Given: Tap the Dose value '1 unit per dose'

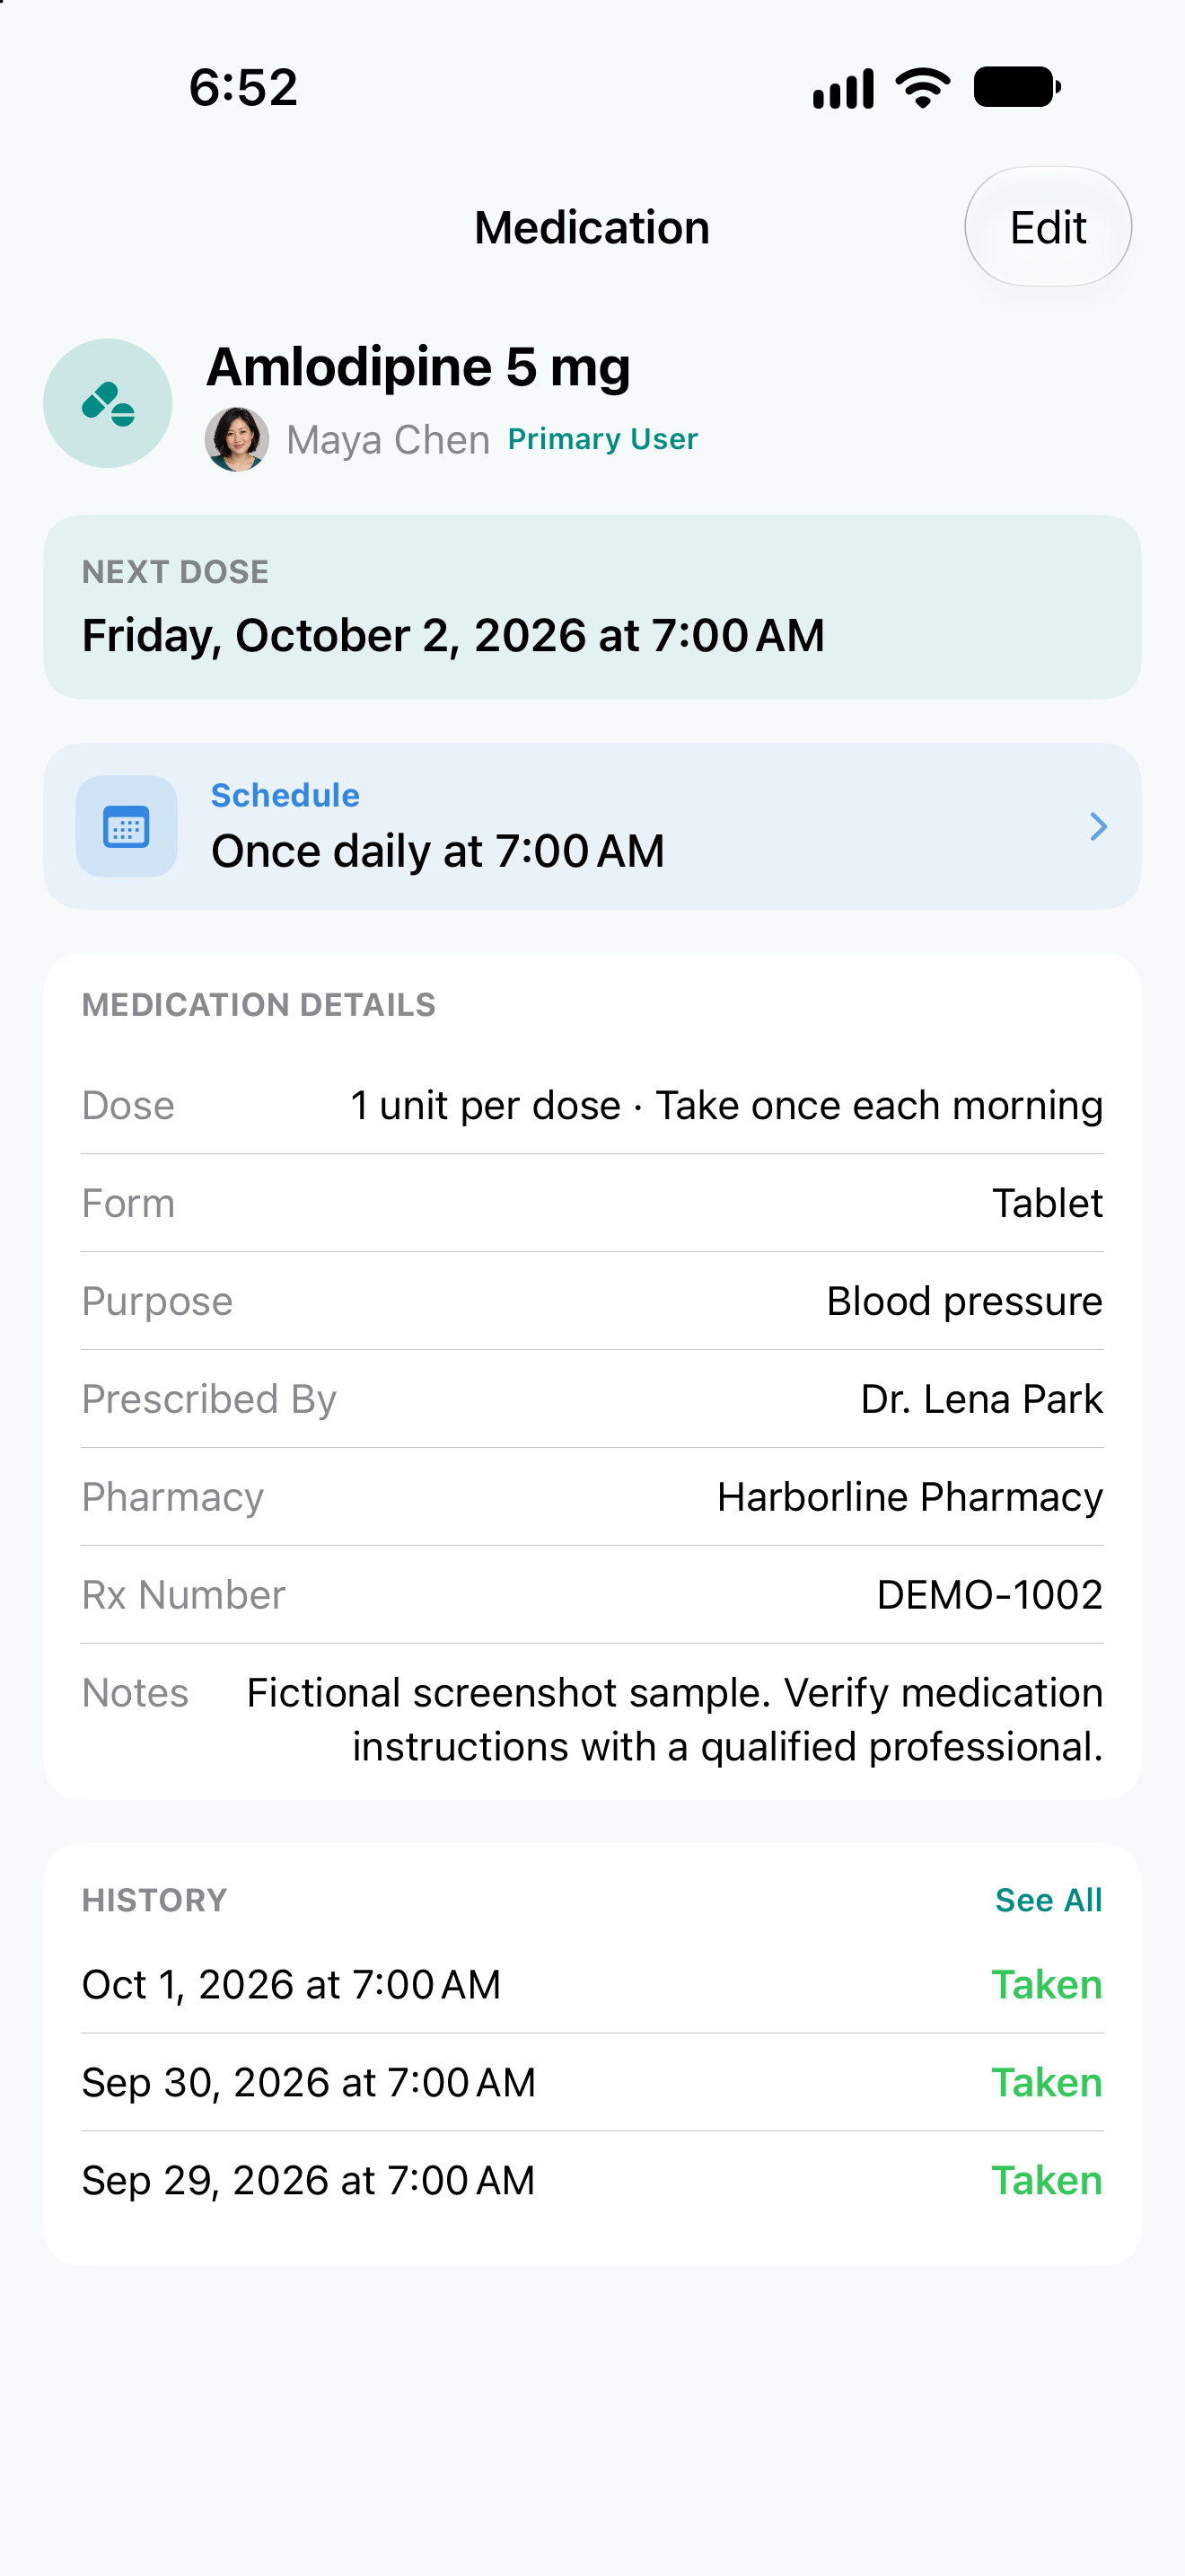Looking at the screenshot, I should (x=486, y=1105).
